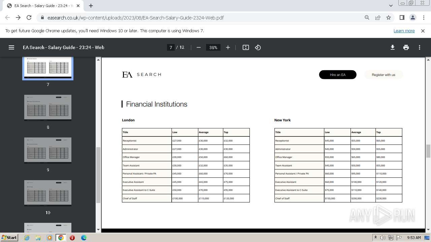The width and height of the screenshot is (431, 242).
Task: Click the browser address bar URL
Action: (x=136, y=17)
